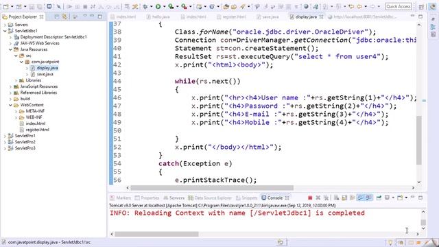This screenshot has height=247, width=439.
Task: Open the localhost browser editor tab
Action: (363, 16)
